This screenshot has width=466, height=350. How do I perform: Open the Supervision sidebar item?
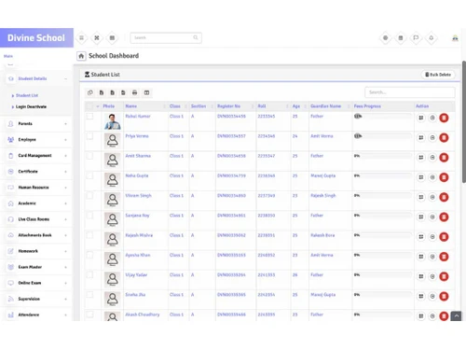(x=36, y=299)
